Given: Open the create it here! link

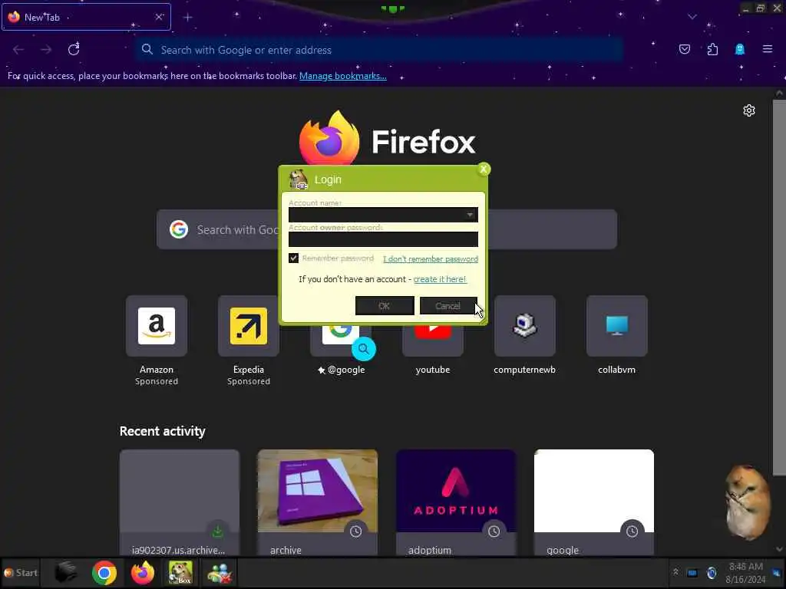Looking at the screenshot, I should click(440, 279).
